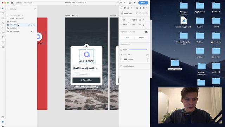
Task: Toggle lock on the LOGO layer
Action: pos(31,25)
